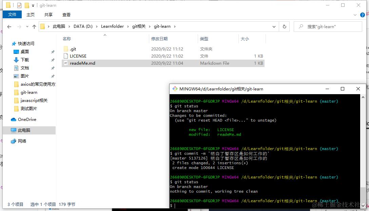The height and width of the screenshot is (211, 369).
Task: Open 文档 in the navigation pane
Action: point(24,68)
